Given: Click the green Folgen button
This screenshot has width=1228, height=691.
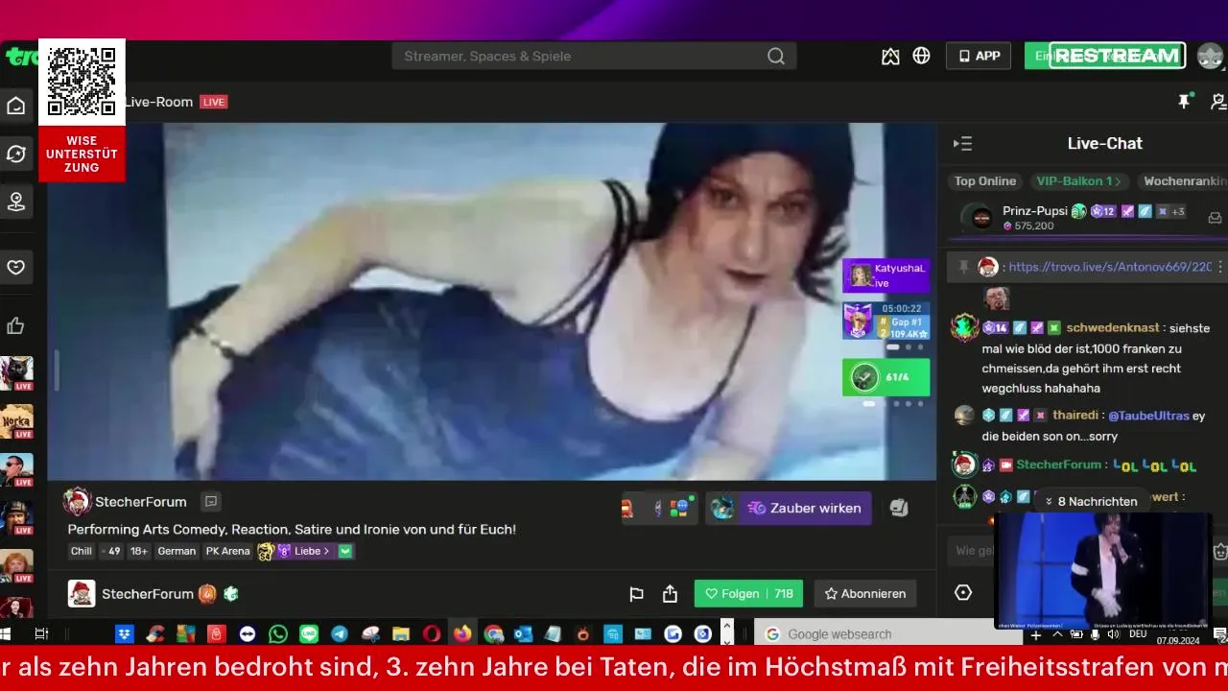Looking at the screenshot, I should pos(748,594).
